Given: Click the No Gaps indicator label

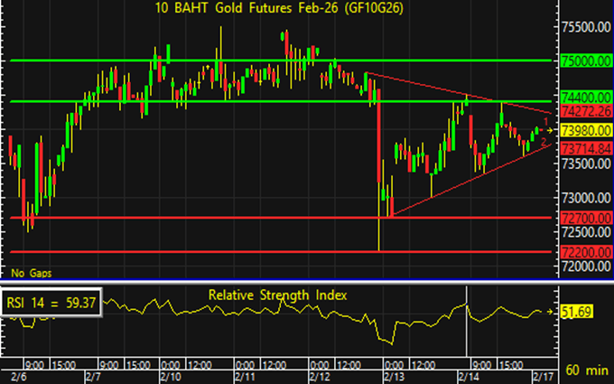Looking at the screenshot, I should [x=30, y=272].
